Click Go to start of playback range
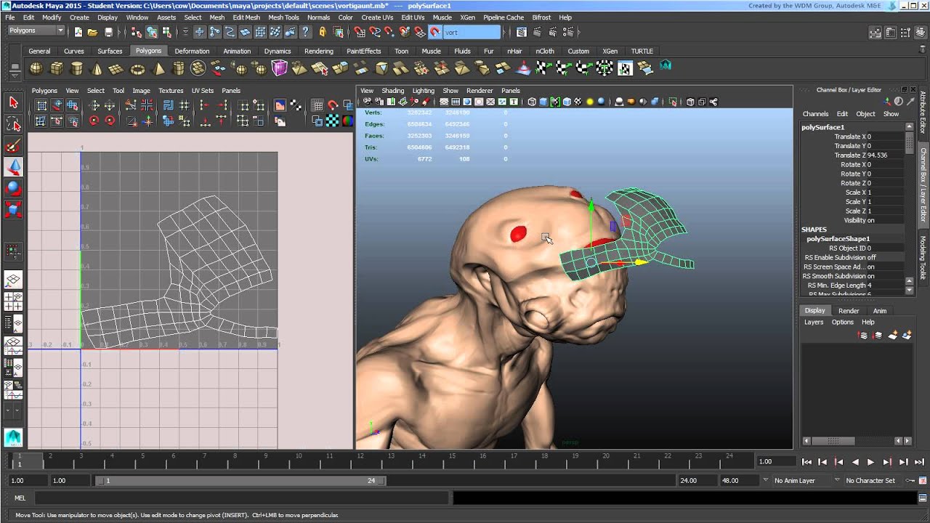Screen dimensions: 930x523 tap(806, 462)
